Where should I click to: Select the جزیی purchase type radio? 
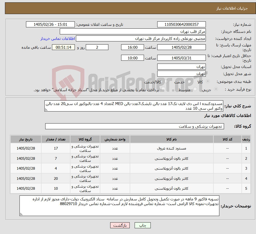pyautogui.click(x=216, y=89)
